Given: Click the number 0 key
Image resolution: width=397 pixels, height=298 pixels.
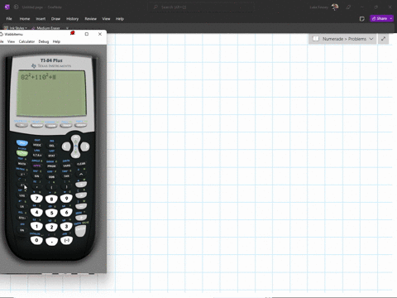Looking at the screenshot, I should [36, 240].
